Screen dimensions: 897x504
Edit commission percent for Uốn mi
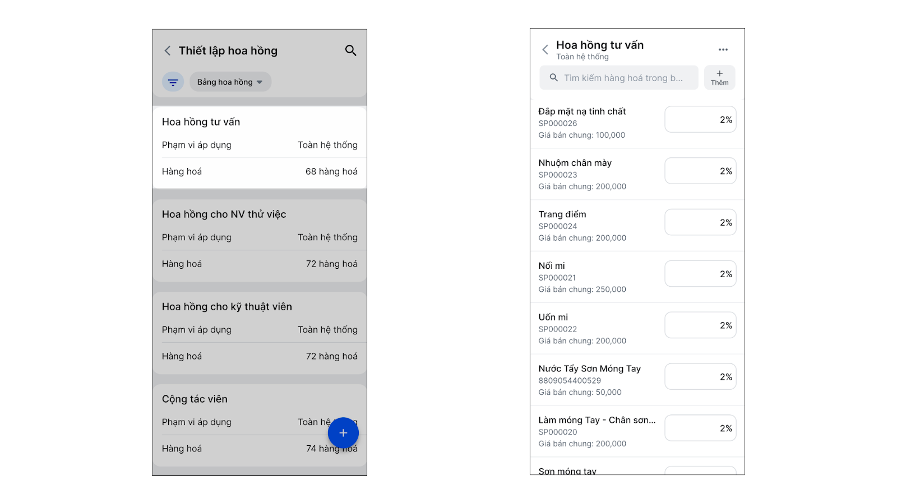[x=700, y=326]
